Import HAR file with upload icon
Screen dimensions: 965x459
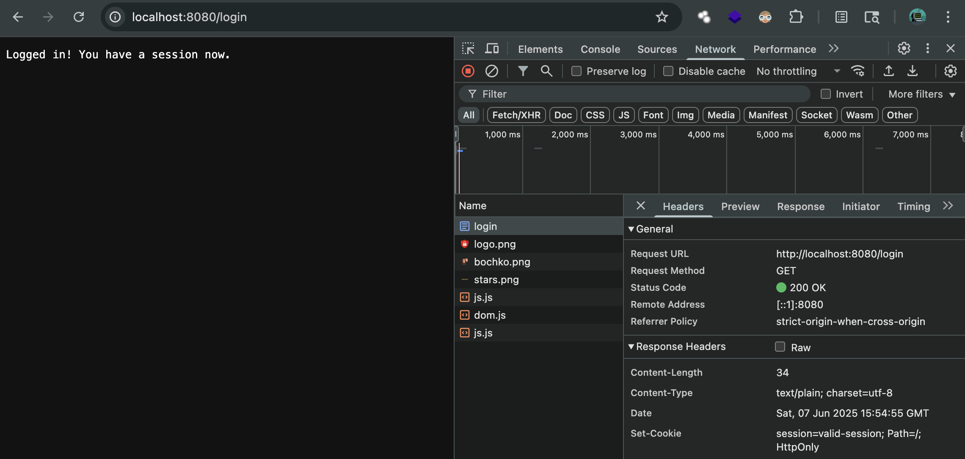(x=889, y=71)
